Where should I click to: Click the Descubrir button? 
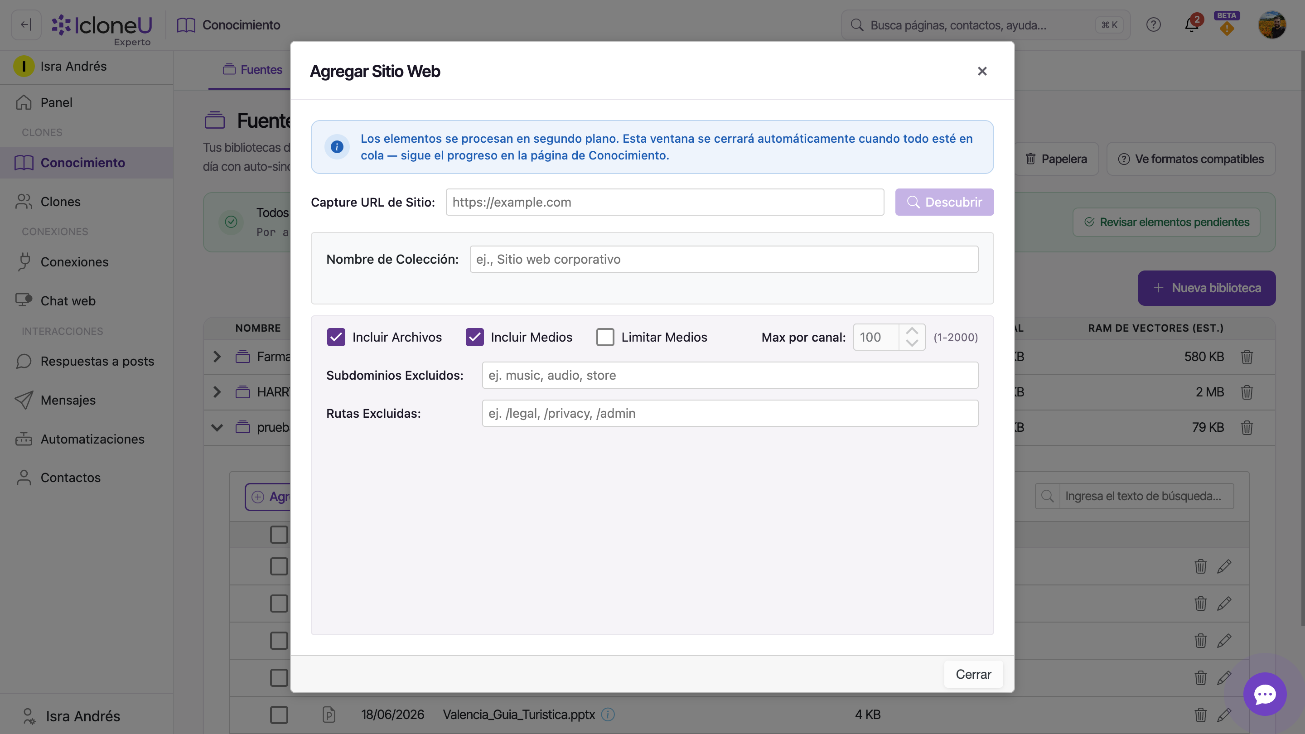[944, 202]
